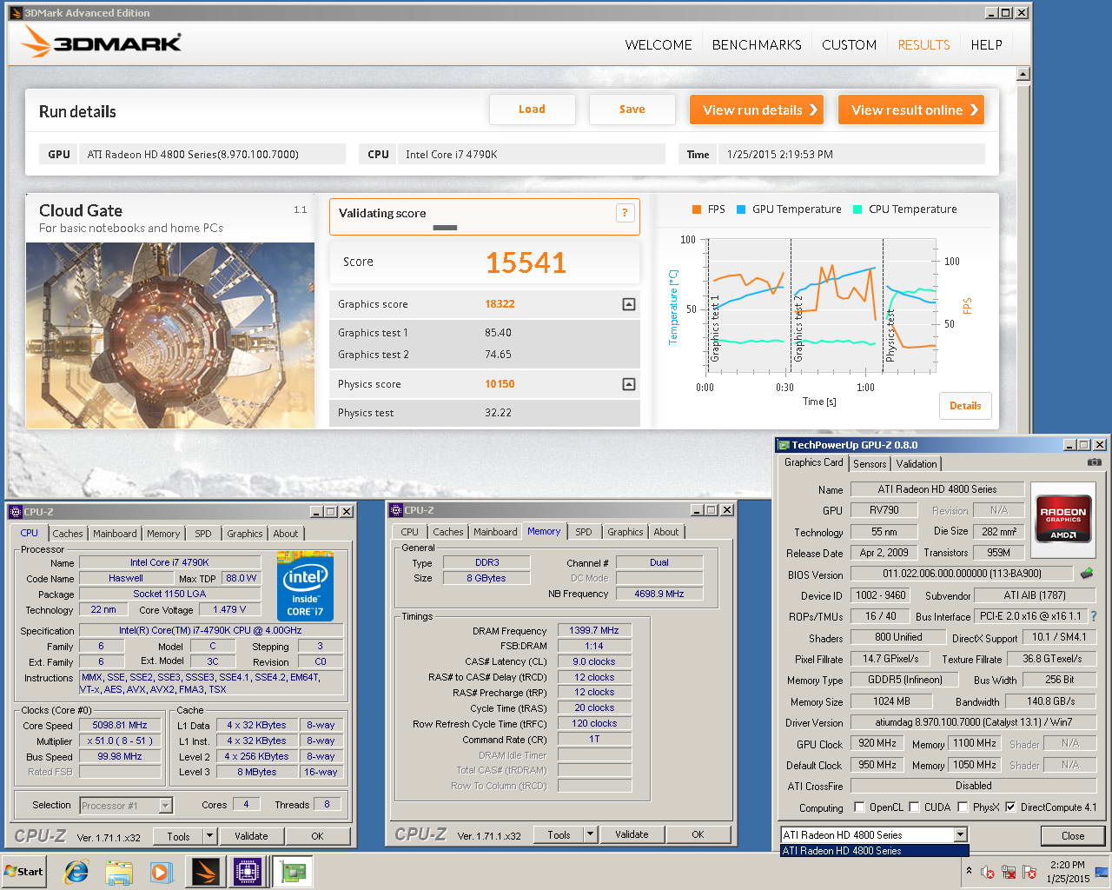This screenshot has height=890, width=1112.
Task: Go to the WELCOME tab in 3DMark
Action: 659,45
